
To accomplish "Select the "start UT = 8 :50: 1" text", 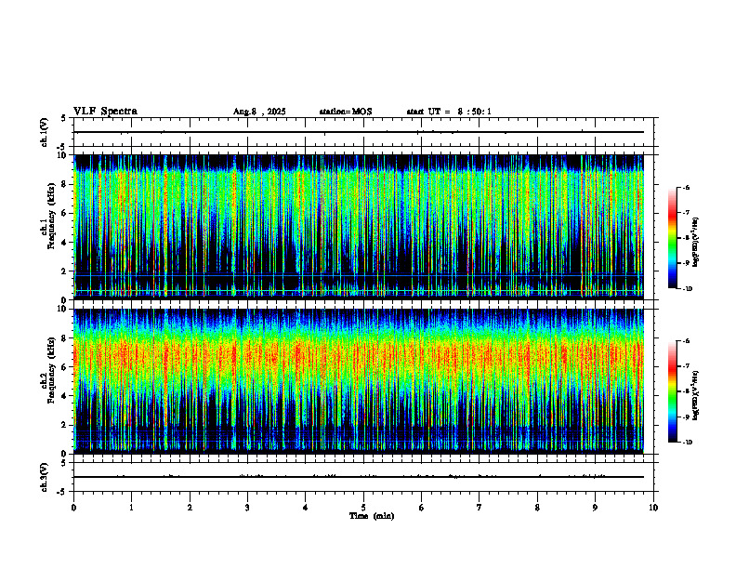I will pos(449,112).
